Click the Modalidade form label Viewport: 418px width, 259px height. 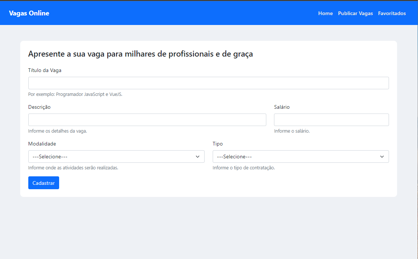42,144
